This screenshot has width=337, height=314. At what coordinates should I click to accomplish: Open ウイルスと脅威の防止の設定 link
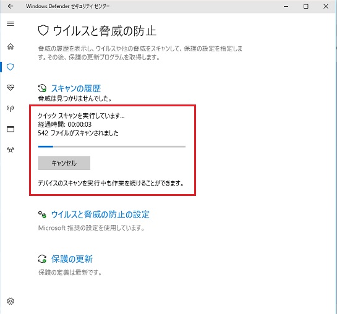(x=100, y=214)
